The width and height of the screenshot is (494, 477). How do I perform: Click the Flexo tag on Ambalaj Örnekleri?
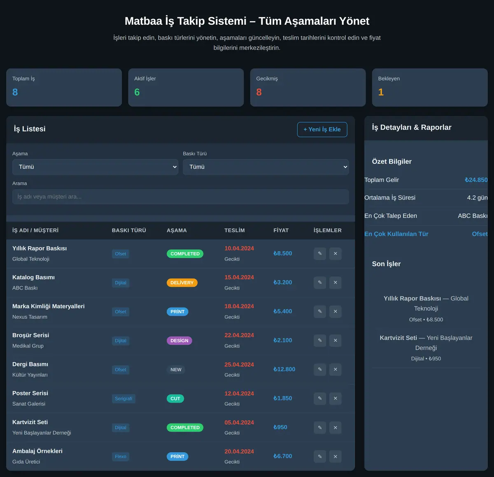tap(121, 456)
